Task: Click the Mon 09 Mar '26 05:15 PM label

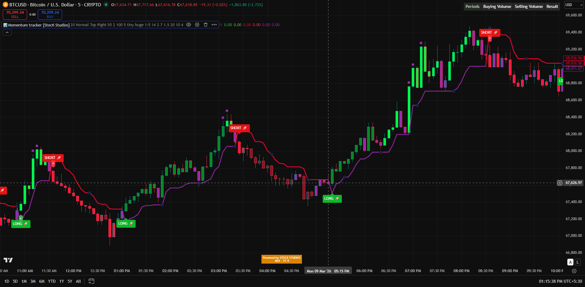Action: tap(328, 271)
